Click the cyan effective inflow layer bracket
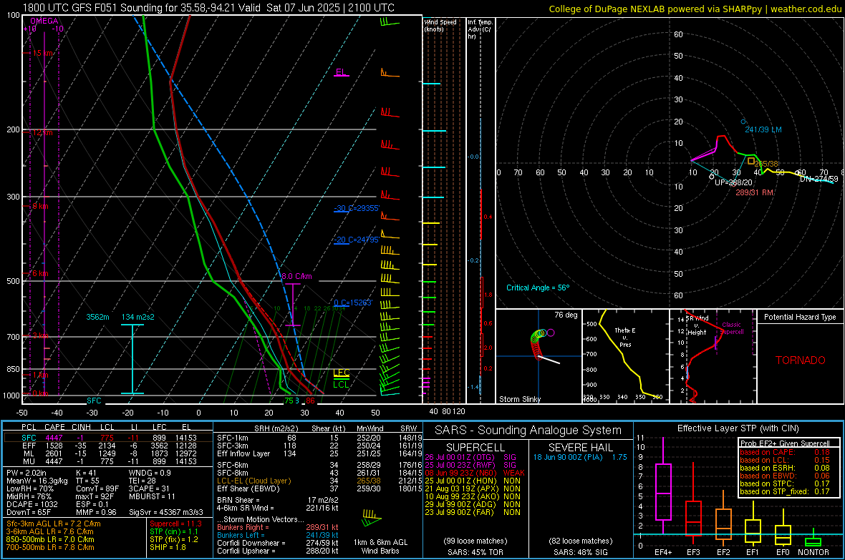The height and width of the screenshot is (560, 845). [132, 358]
